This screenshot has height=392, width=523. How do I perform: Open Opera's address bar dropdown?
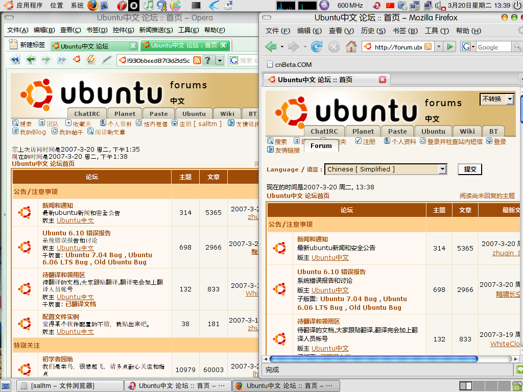(x=220, y=61)
